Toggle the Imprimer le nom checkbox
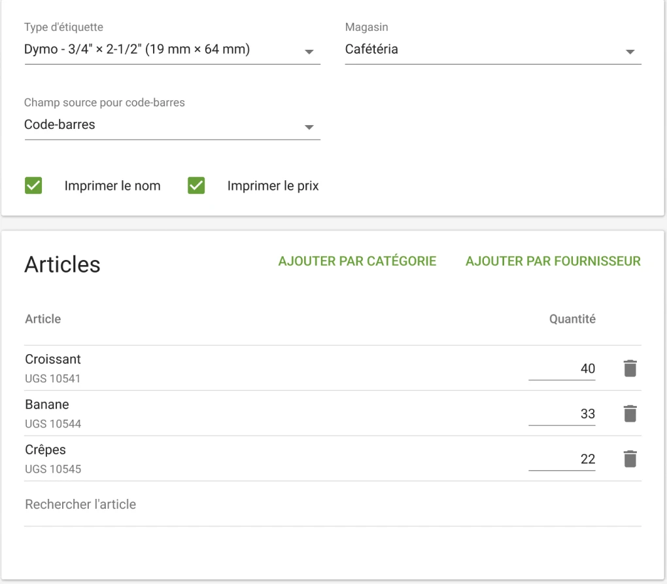667x584 pixels. [33, 186]
